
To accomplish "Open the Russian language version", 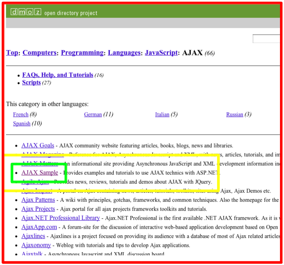I will point(234,115).
